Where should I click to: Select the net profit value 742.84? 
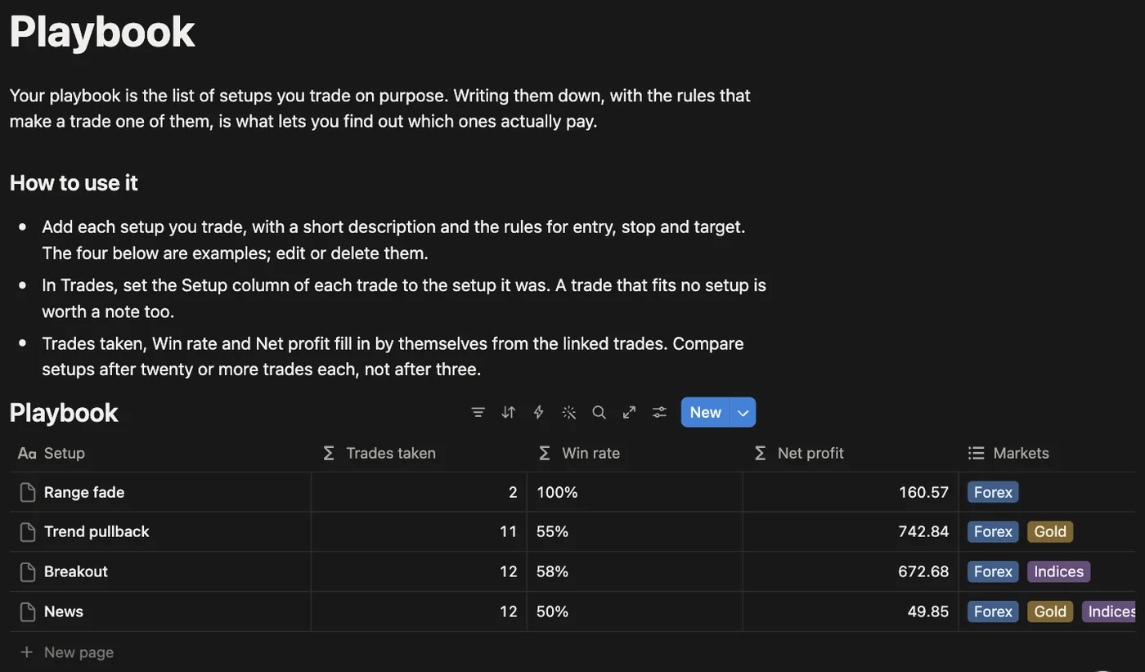[x=924, y=531]
